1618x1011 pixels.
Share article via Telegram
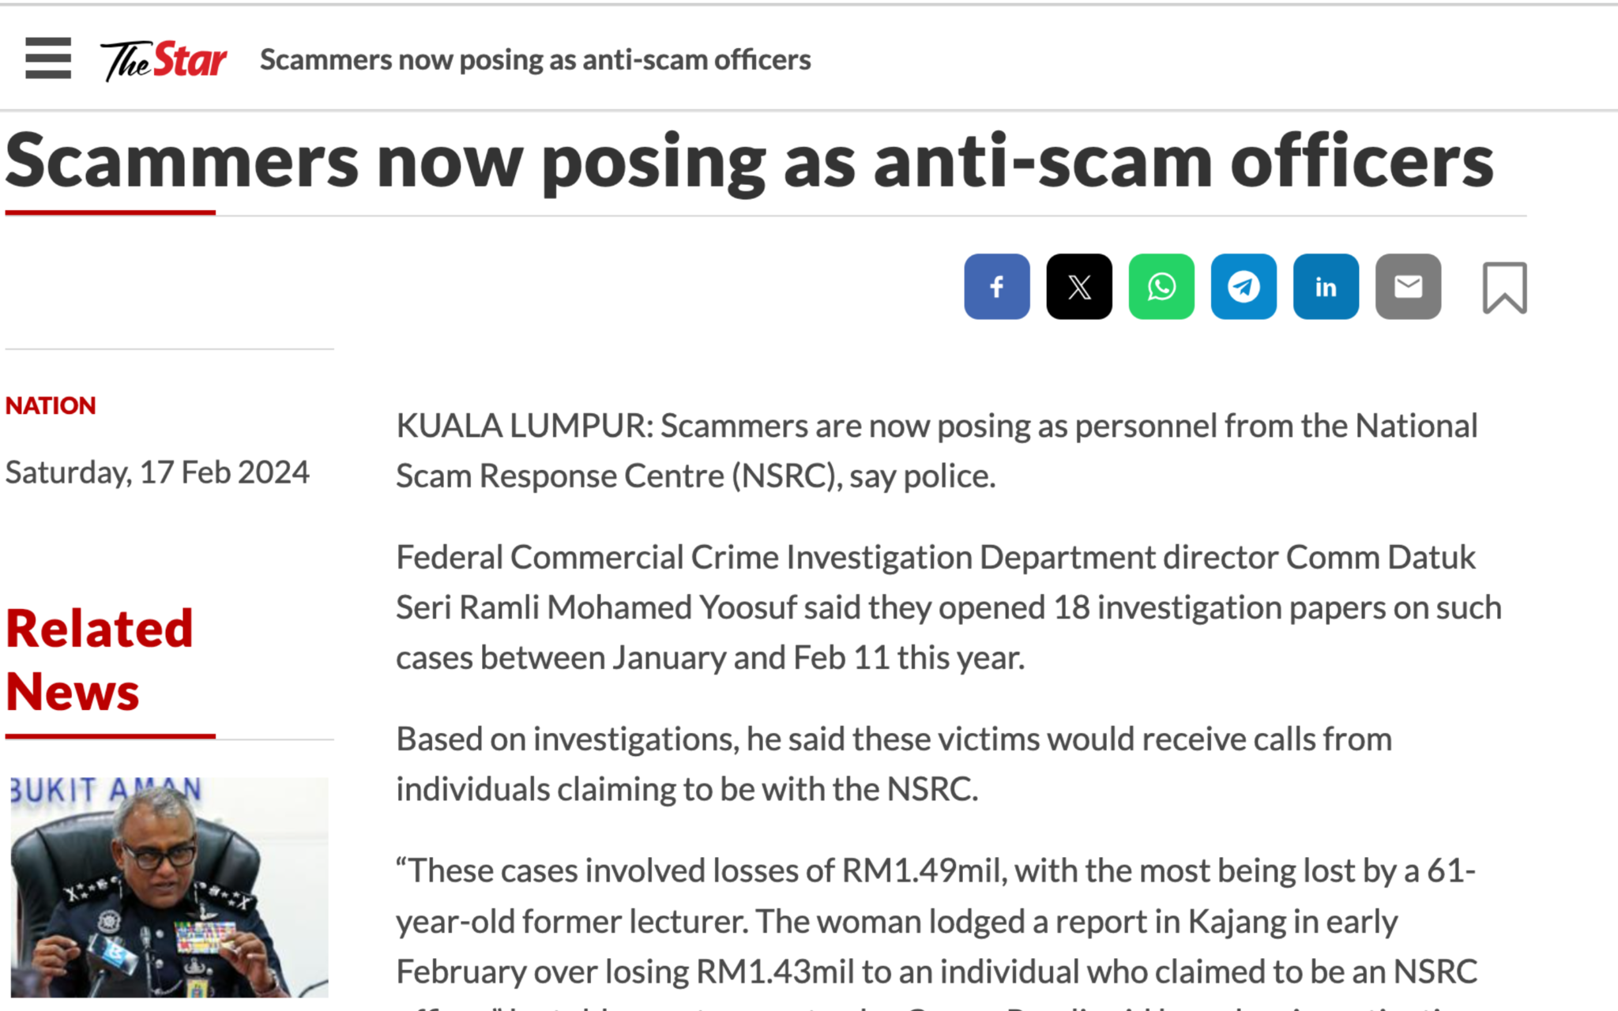point(1243,287)
